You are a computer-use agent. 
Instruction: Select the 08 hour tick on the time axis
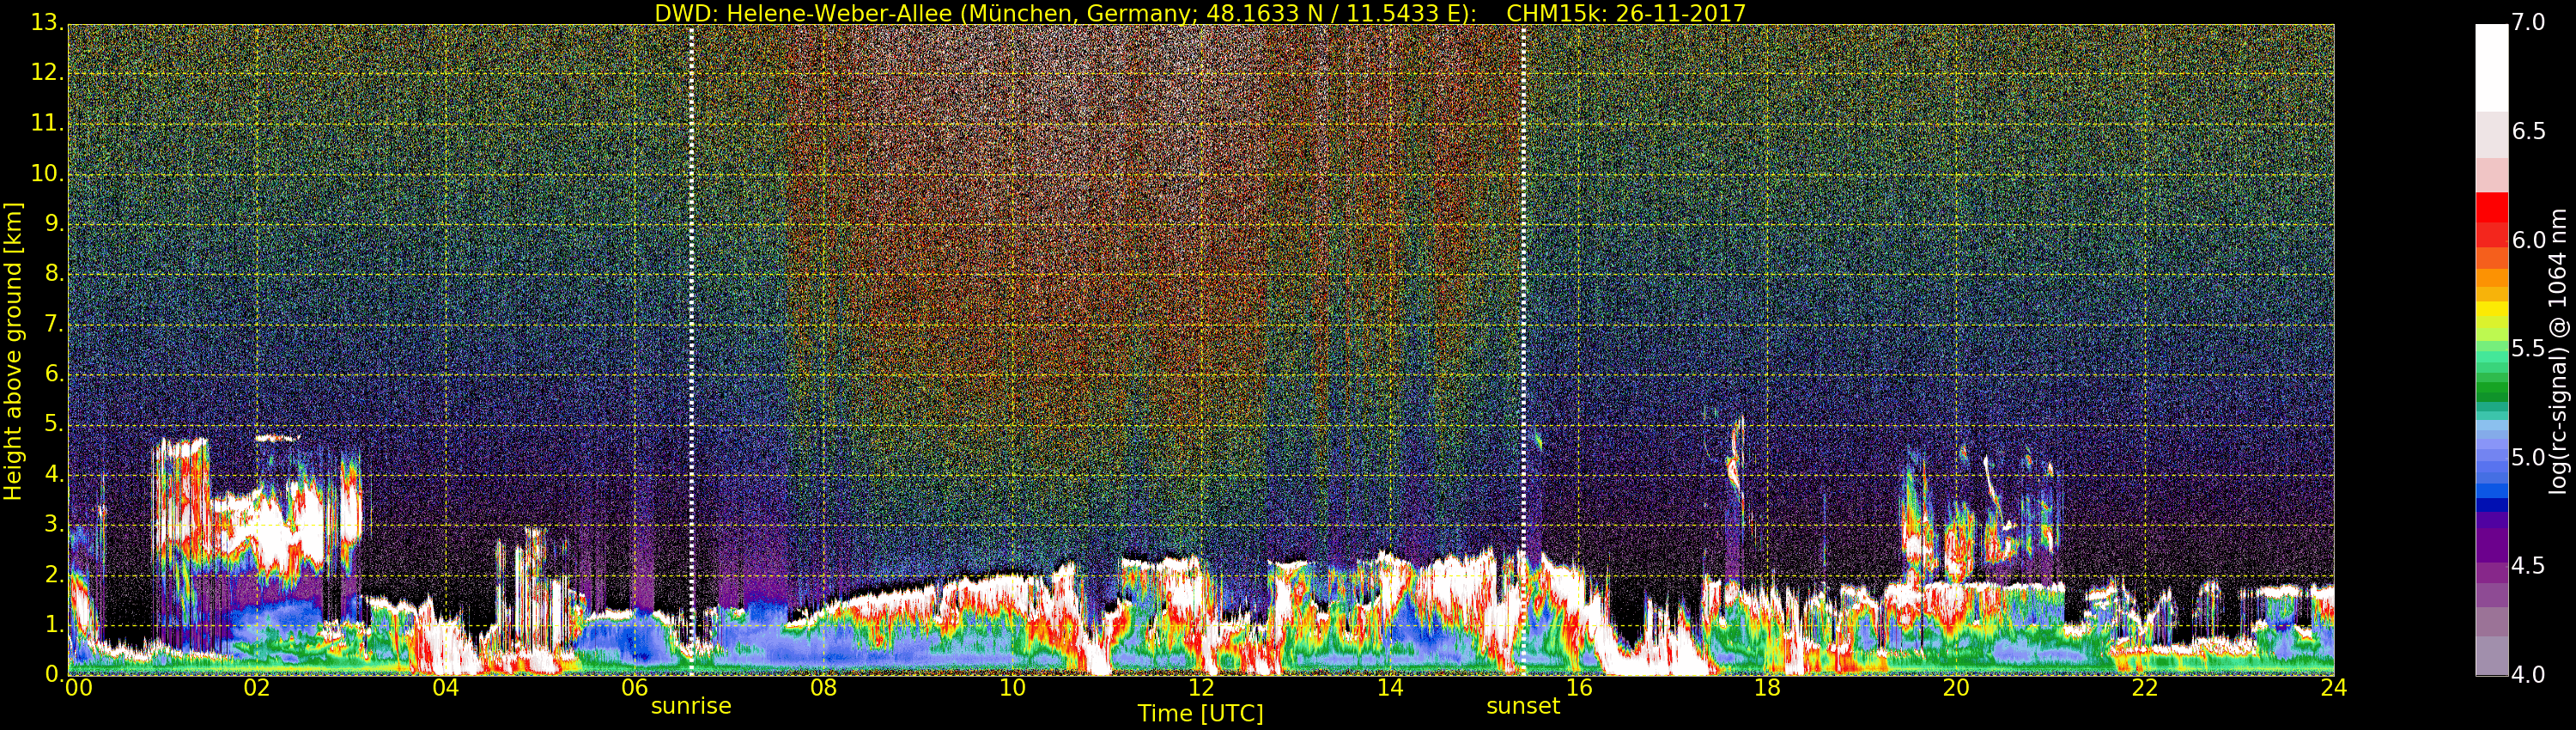[x=823, y=688]
